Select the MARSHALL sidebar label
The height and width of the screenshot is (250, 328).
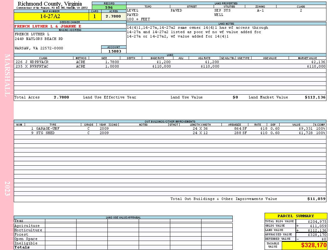coord(7,75)
